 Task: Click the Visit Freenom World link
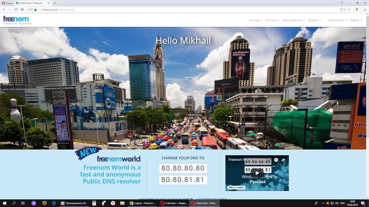click(212, 199)
